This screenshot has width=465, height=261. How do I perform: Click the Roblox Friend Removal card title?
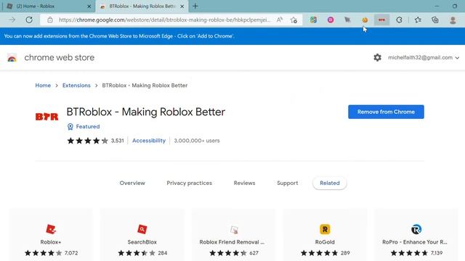tap(232, 242)
